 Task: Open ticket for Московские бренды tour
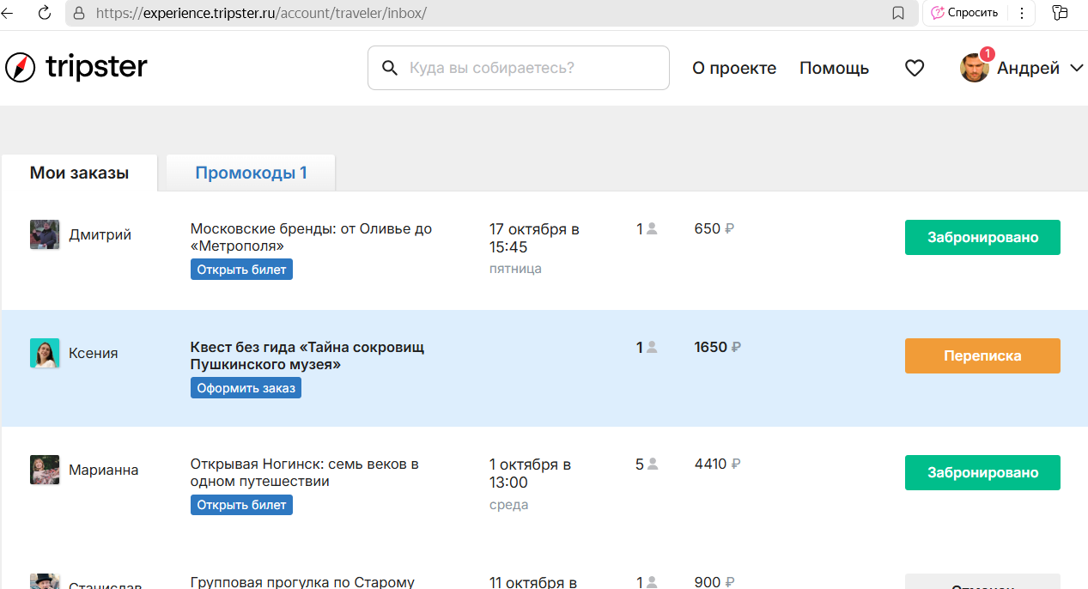pyautogui.click(x=241, y=270)
